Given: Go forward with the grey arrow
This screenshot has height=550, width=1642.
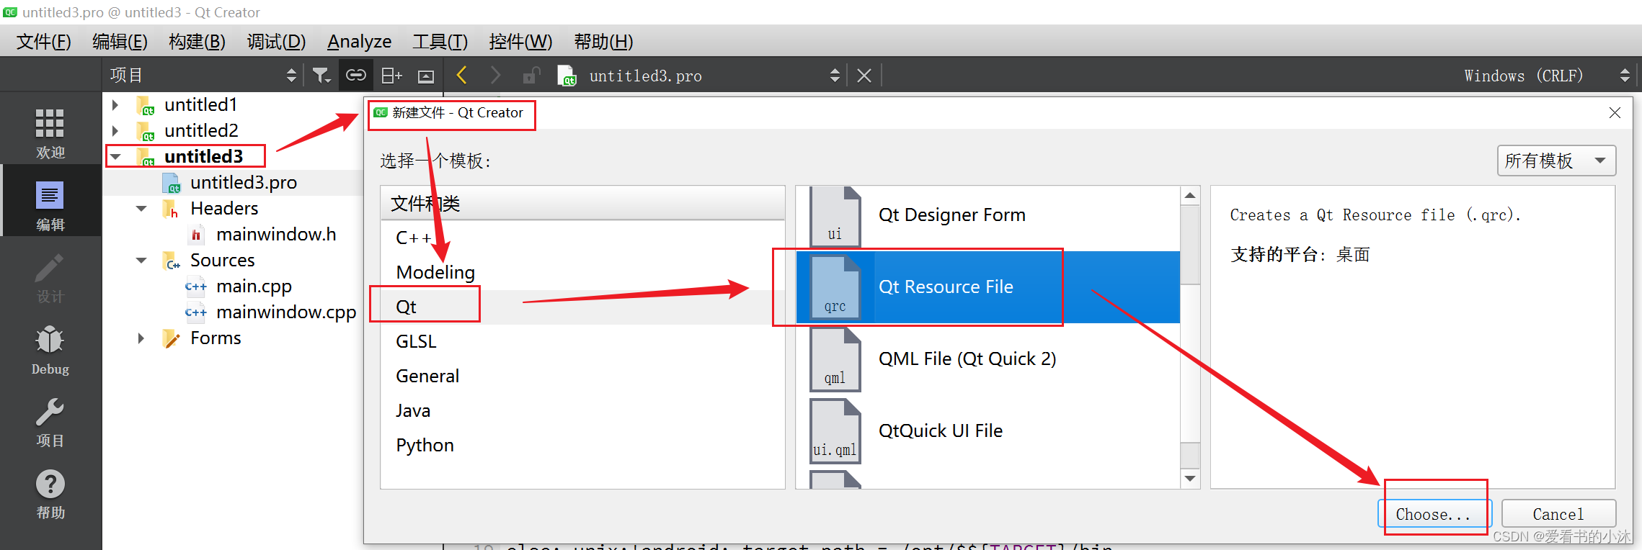Looking at the screenshot, I should [x=495, y=75].
